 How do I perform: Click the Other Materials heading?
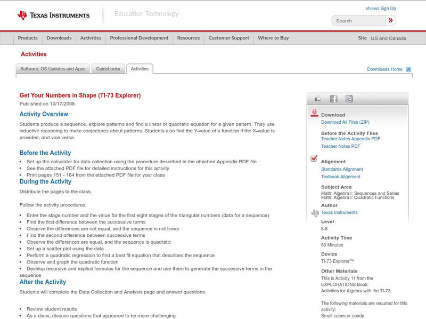pos(339,272)
